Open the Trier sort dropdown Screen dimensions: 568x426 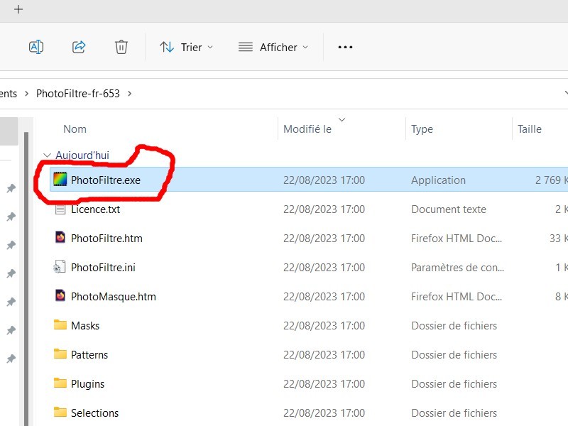[x=186, y=47]
